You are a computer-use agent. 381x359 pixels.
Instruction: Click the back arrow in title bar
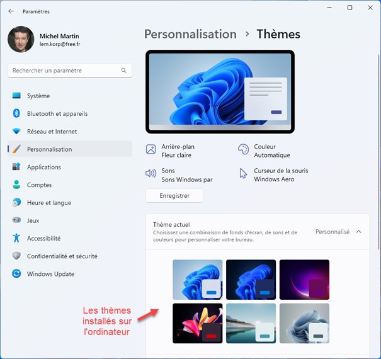tap(11, 11)
